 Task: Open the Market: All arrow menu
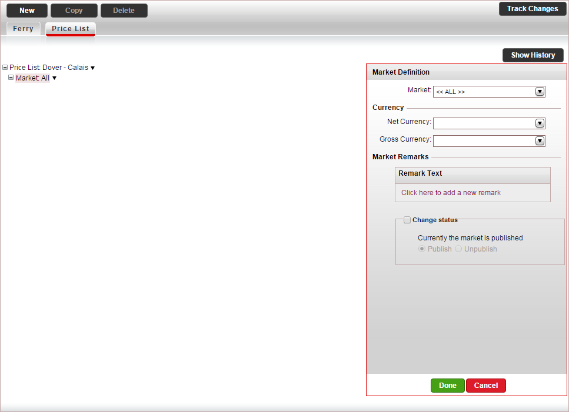[x=55, y=78]
